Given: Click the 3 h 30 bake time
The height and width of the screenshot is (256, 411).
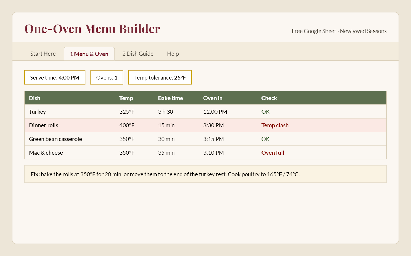Looking at the screenshot, I should [x=166, y=112].
